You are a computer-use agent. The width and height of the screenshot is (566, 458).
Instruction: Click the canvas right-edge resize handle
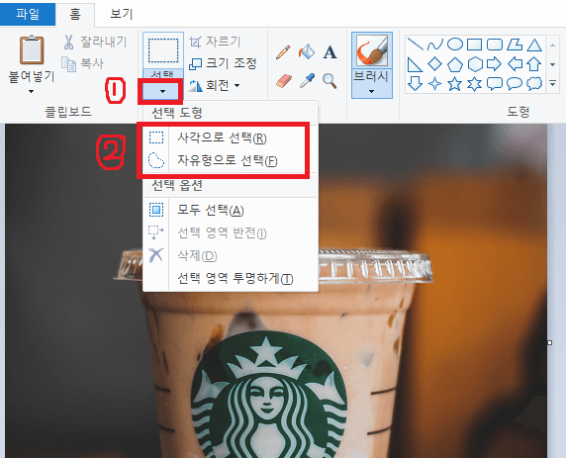click(550, 342)
